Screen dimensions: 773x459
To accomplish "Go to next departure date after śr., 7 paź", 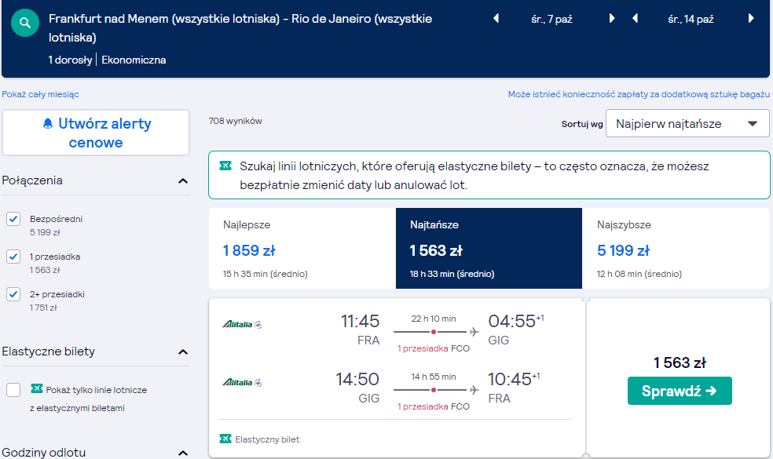I will [612, 19].
